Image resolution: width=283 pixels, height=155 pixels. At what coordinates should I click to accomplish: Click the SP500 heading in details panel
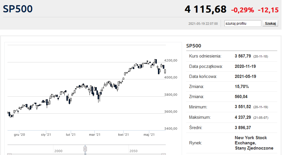click(x=194, y=46)
